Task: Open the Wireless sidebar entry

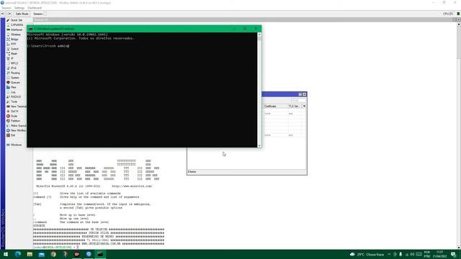Action: pos(14,35)
